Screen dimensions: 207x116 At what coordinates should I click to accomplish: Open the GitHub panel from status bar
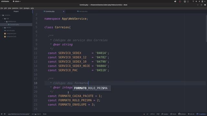(182, 114)
